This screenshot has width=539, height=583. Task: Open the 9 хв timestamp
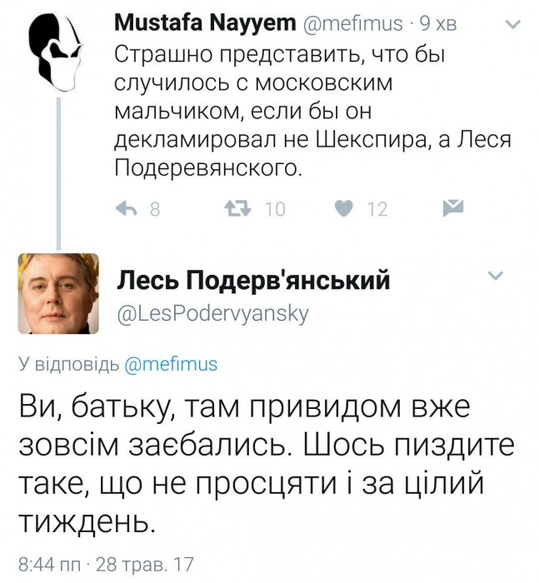coord(438,24)
